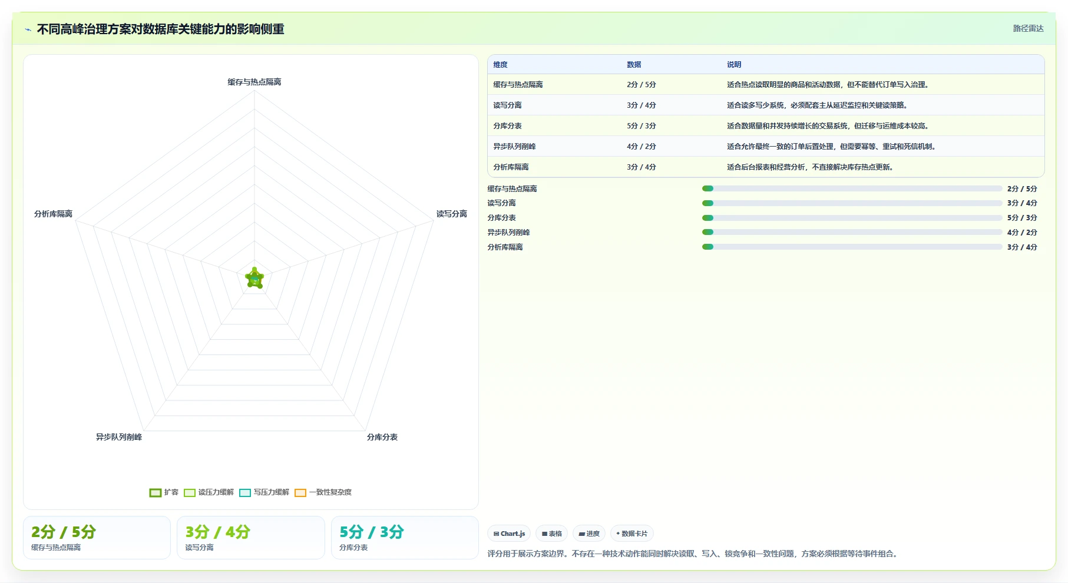This screenshot has width=1068, height=583.
Task: Click the 4分 / 2分 table value
Action: click(x=642, y=147)
